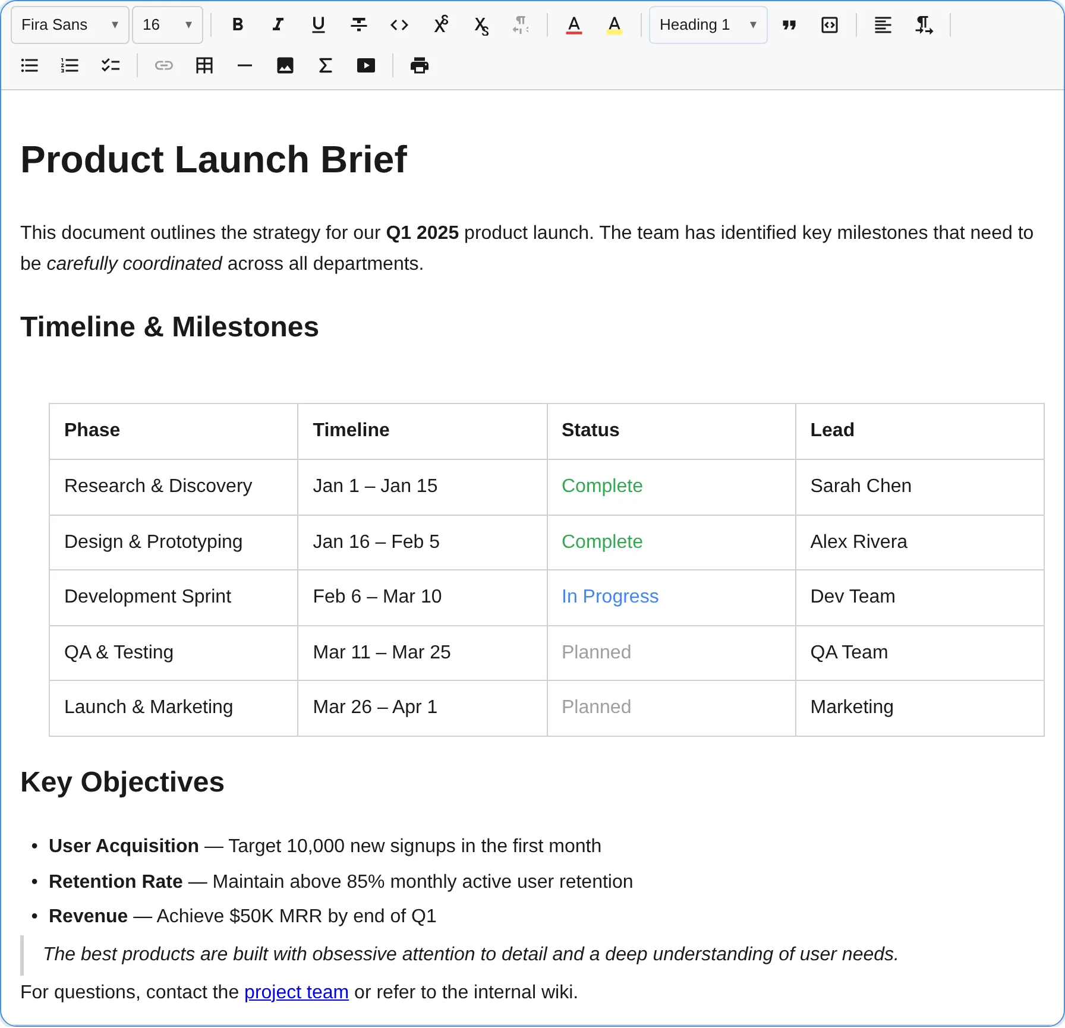Apply strikethrough formatting
Viewport: 1065px width, 1028px height.
pos(359,25)
